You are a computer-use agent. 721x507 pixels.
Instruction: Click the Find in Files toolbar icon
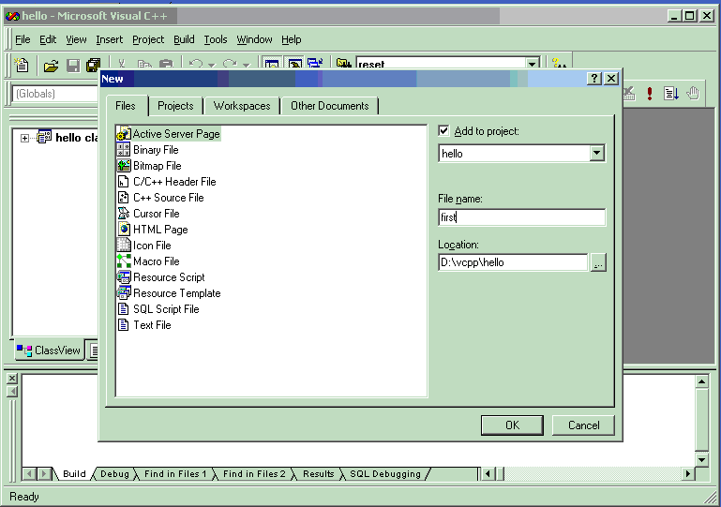click(x=343, y=63)
